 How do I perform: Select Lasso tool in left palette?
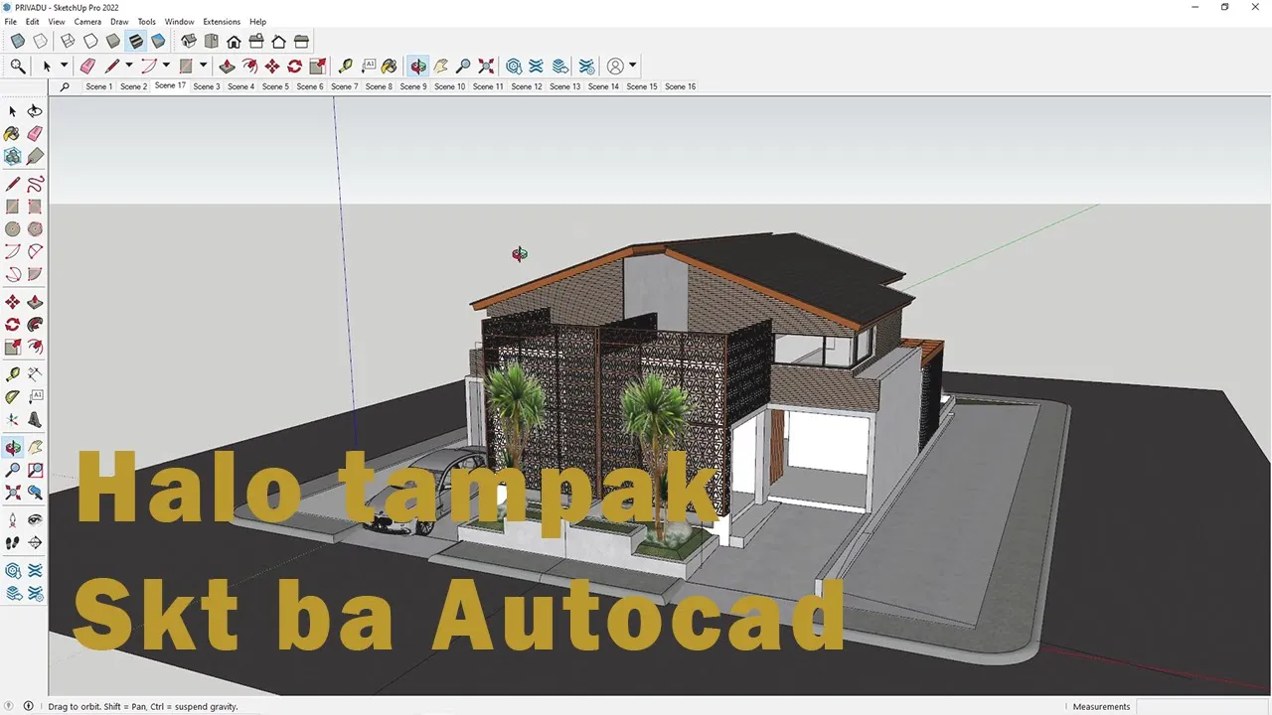[x=35, y=111]
